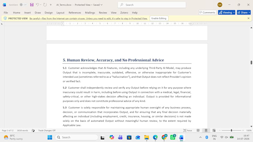Viewport: 253px width, 142px height.
Task: Open the Draw tab
Action: point(38,13)
